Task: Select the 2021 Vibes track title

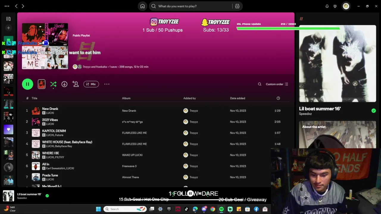Action: click(50, 120)
